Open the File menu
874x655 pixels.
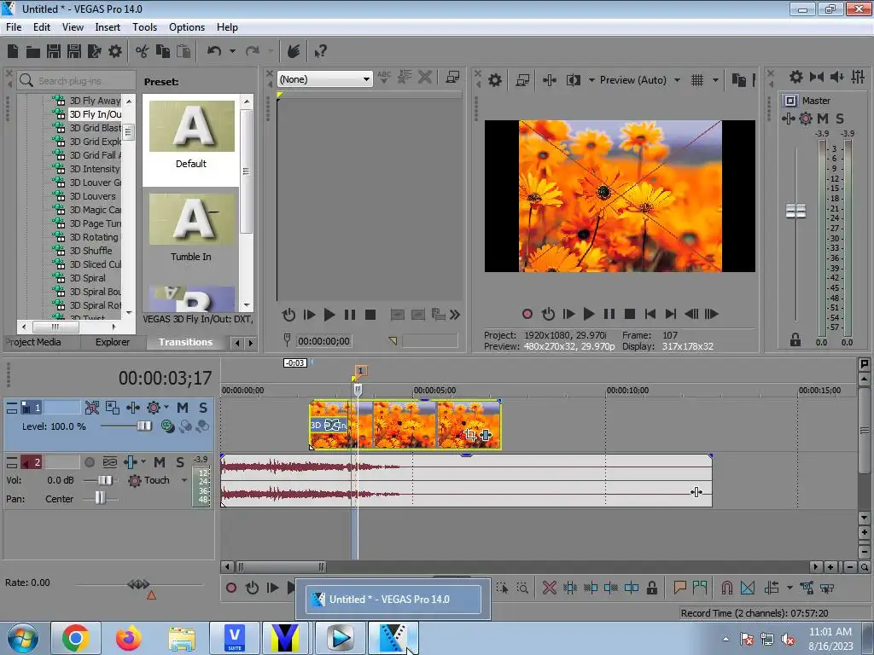pyautogui.click(x=14, y=26)
